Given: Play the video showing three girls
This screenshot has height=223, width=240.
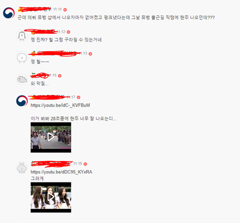Looking at the screenshot, I should click(51, 197).
